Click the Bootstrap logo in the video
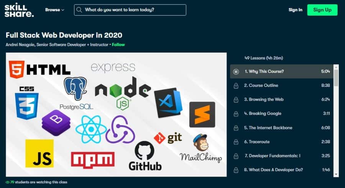The width and height of the screenshot is (345, 188). [56, 123]
